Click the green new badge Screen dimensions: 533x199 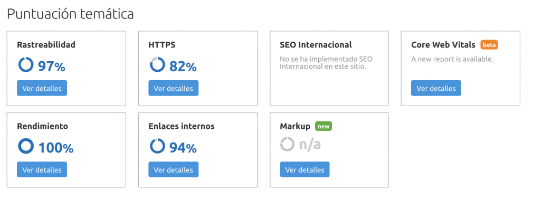point(323,126)
